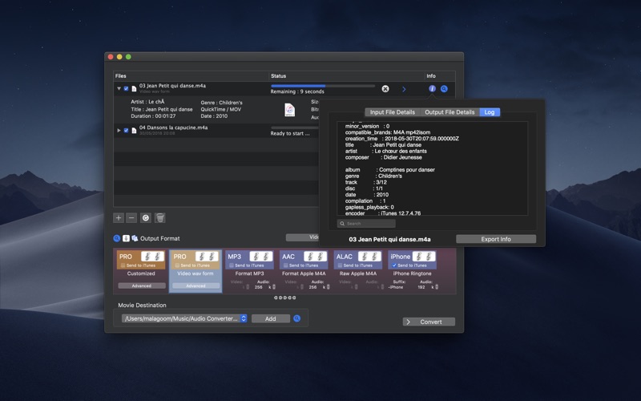Click in the log Search field

coord(366,224)
